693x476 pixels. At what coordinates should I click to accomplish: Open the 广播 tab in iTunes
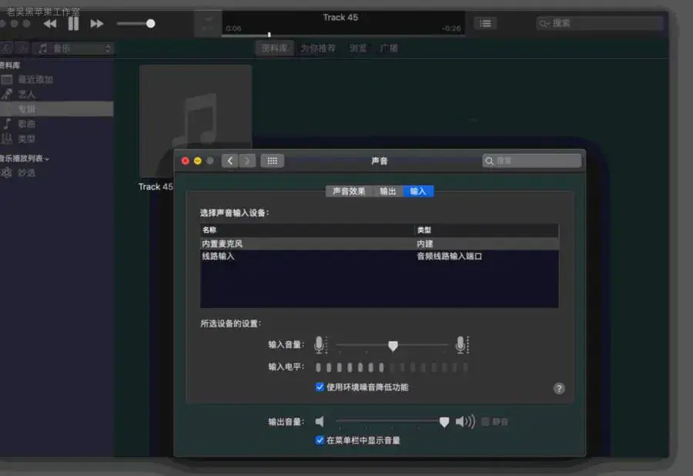coord(389,49)
